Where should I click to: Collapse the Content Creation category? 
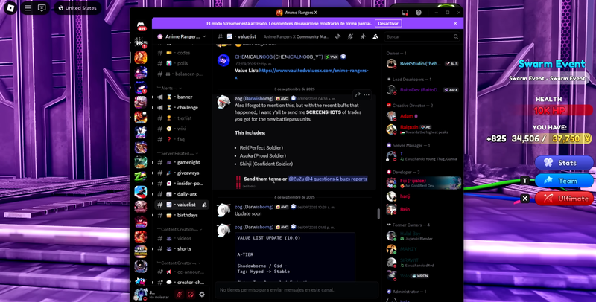click(x=180, y=229)
